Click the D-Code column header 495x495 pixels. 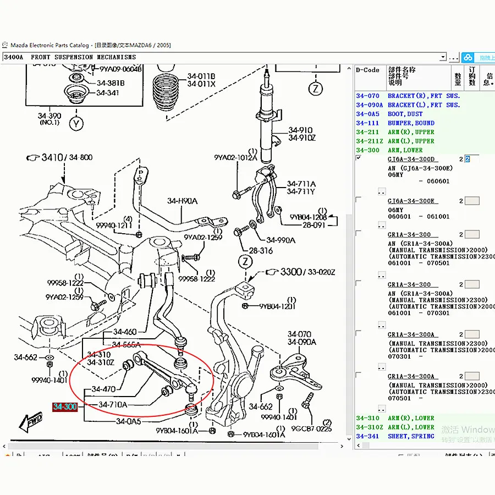(370, 78)
